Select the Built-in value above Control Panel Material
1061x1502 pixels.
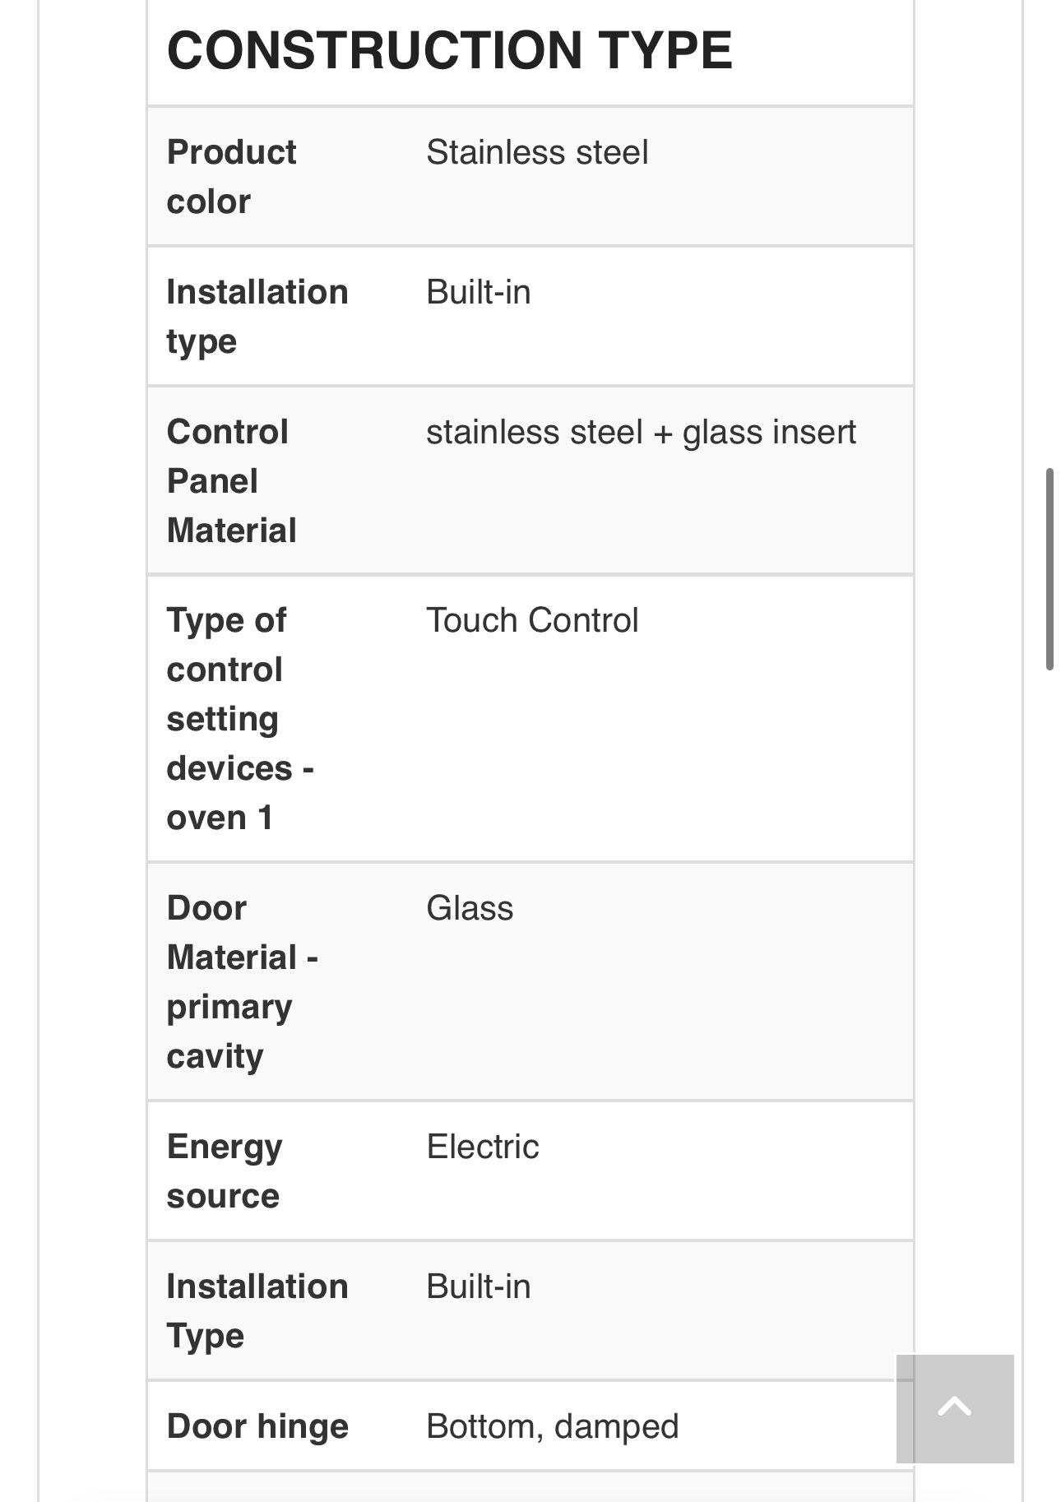tap(478, 293)
